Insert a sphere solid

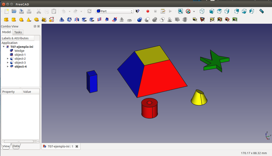(x=21, y=20)
